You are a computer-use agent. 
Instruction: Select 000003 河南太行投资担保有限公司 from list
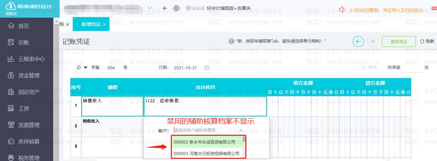pyautogui.click(x=206, y=153)
